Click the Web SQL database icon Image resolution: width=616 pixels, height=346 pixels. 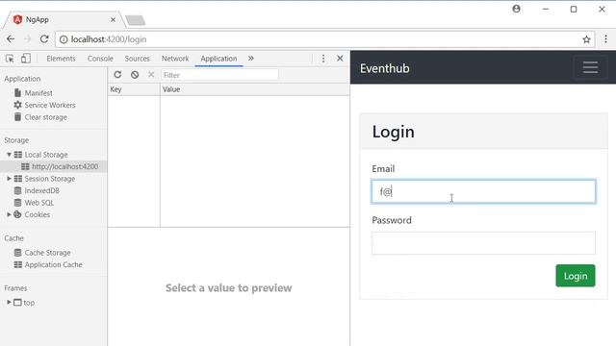tap(17, 203)
